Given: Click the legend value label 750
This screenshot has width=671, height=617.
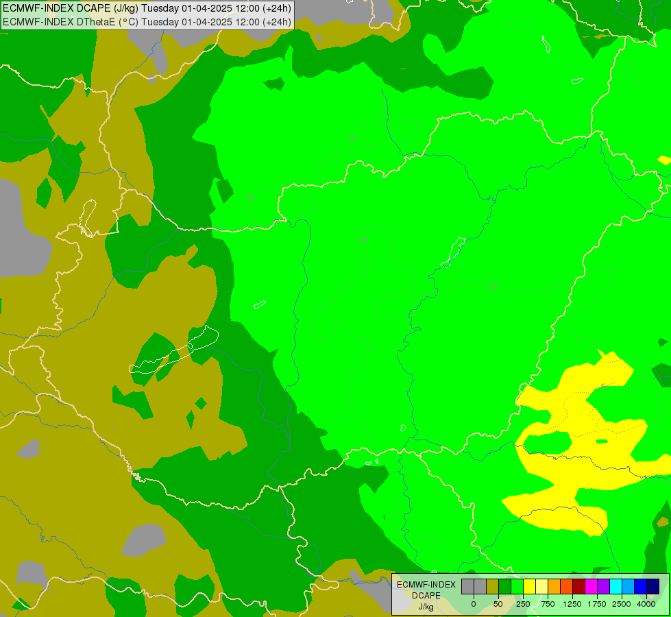Looking at the screenshot, I should (x=548, y=604).
